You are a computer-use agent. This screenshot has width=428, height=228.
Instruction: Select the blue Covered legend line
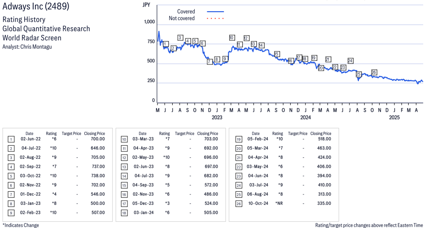tap(215, 12)
